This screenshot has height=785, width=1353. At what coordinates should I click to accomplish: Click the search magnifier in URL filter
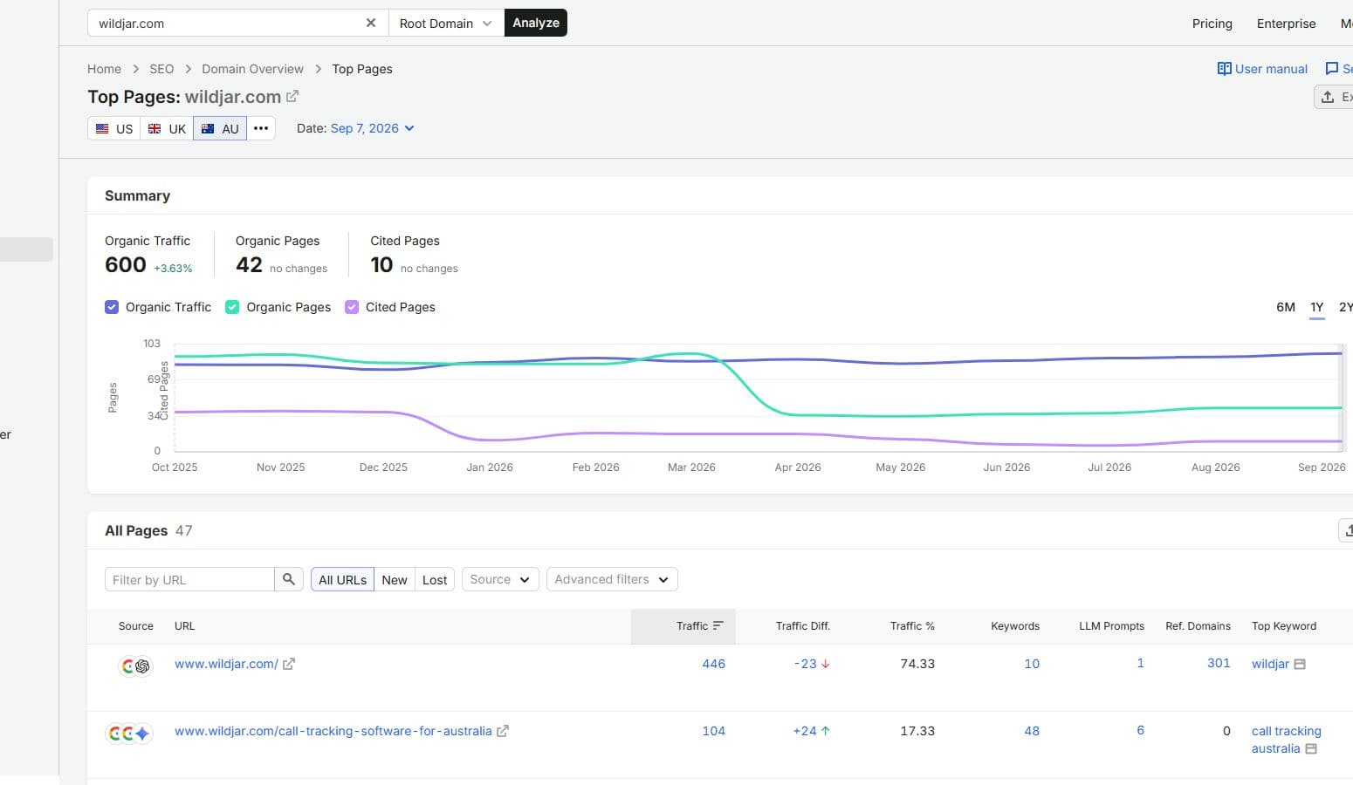pos(289,579)
